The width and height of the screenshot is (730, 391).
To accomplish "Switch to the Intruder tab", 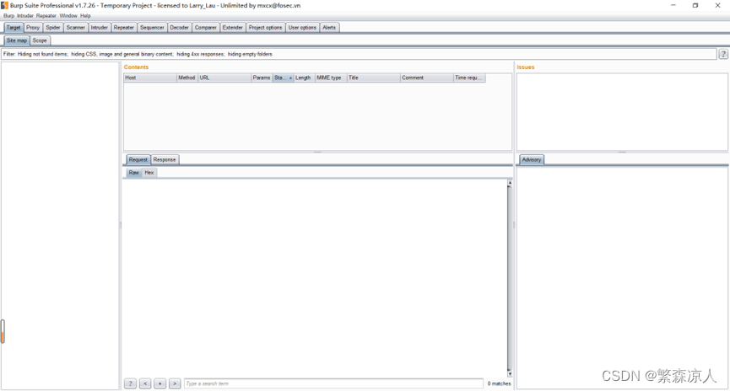I will (x=100, y=28).
